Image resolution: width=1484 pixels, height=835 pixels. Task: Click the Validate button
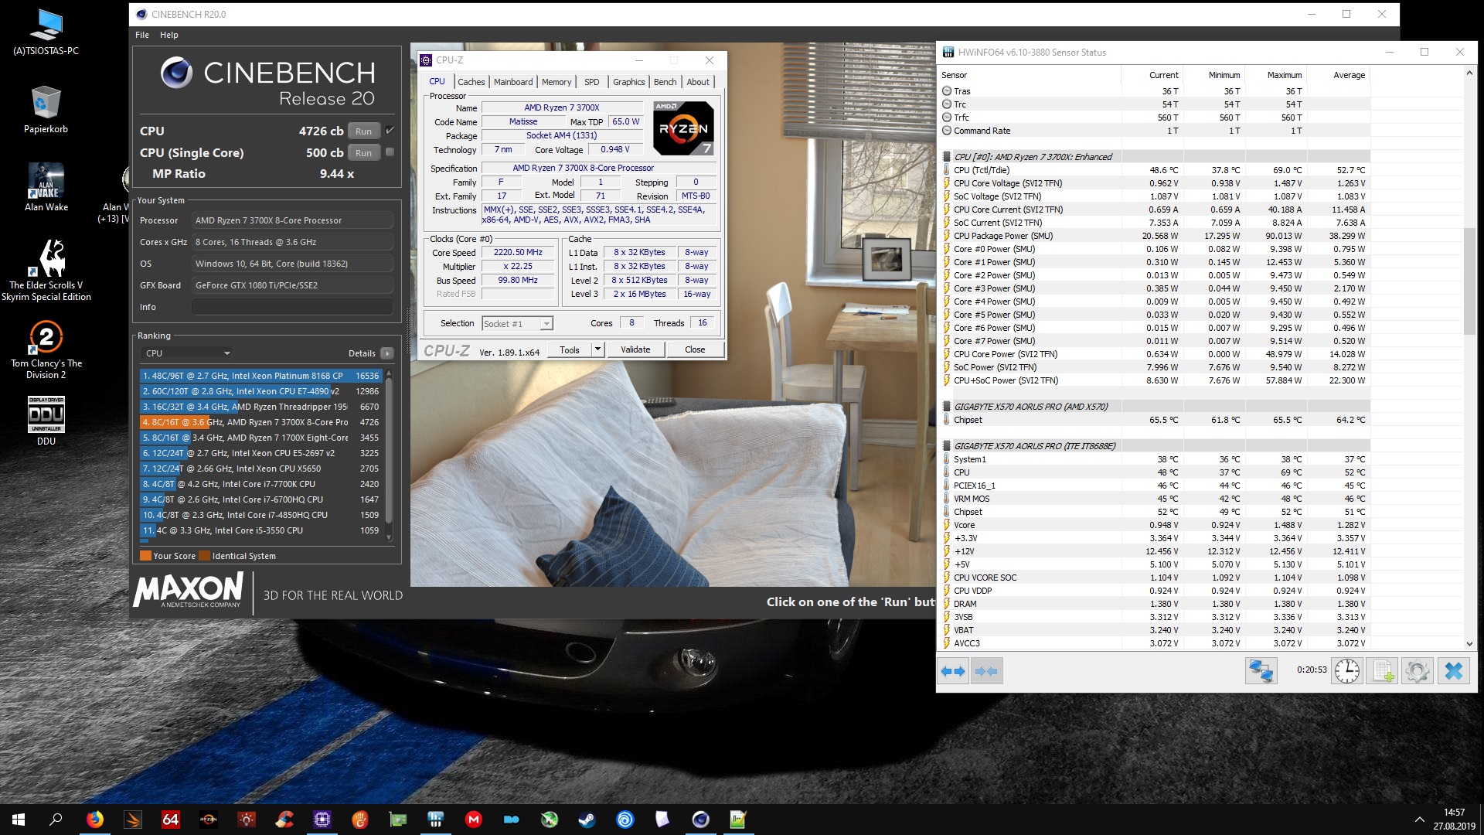point(635,349)
